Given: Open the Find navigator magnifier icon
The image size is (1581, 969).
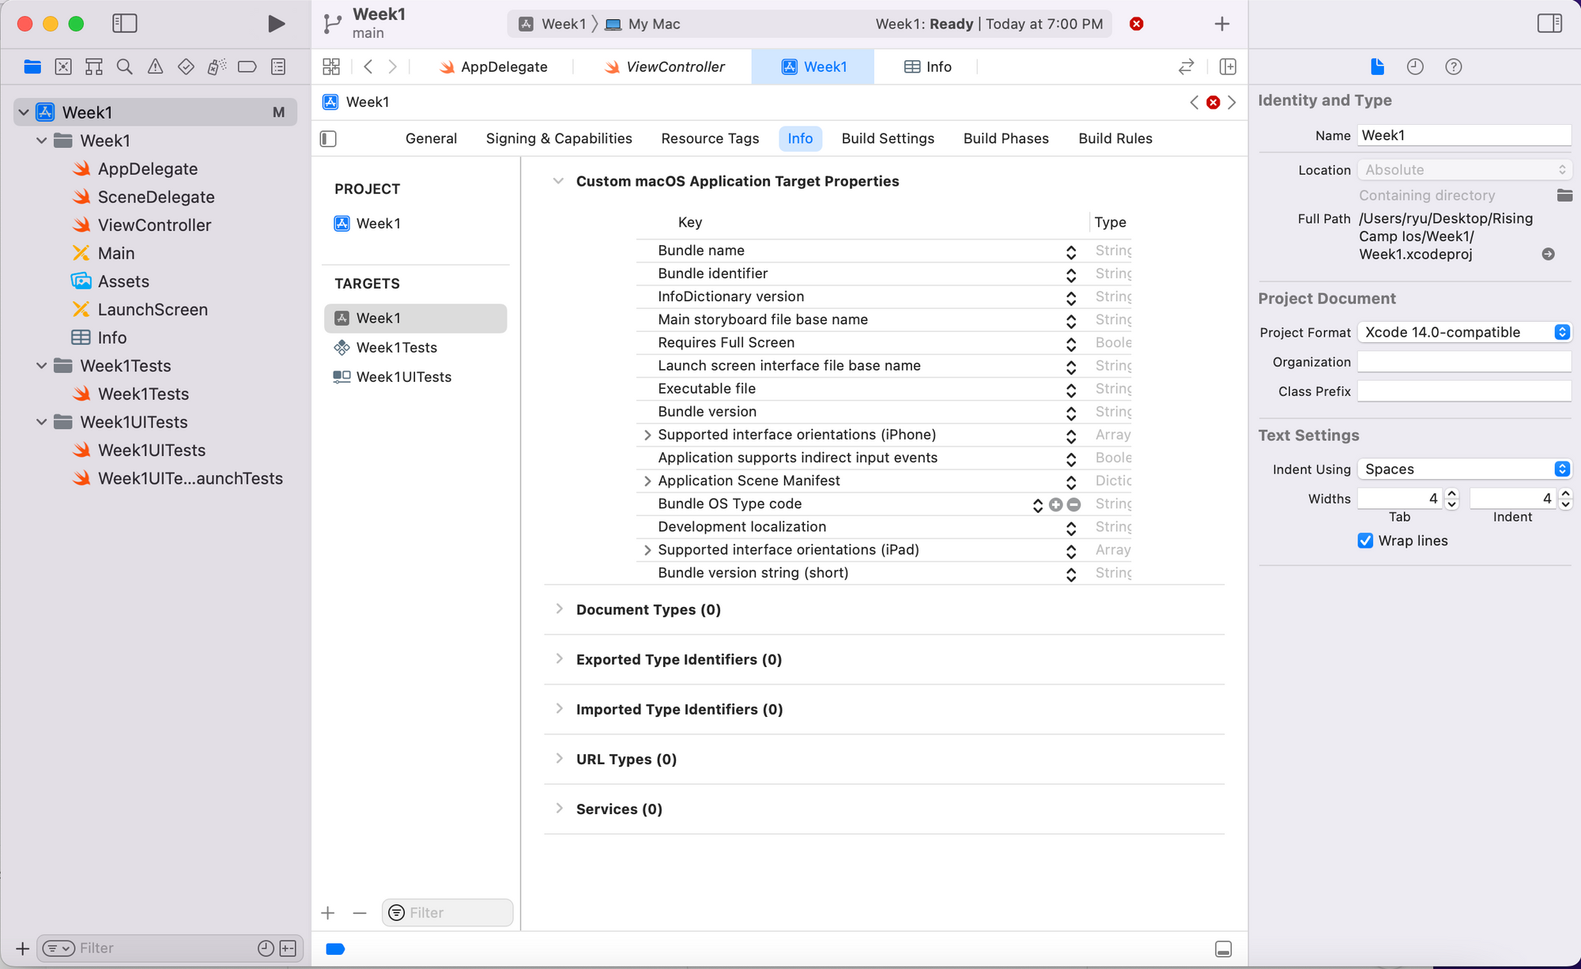Looking at the screenshot, I should tap(124, 66).
